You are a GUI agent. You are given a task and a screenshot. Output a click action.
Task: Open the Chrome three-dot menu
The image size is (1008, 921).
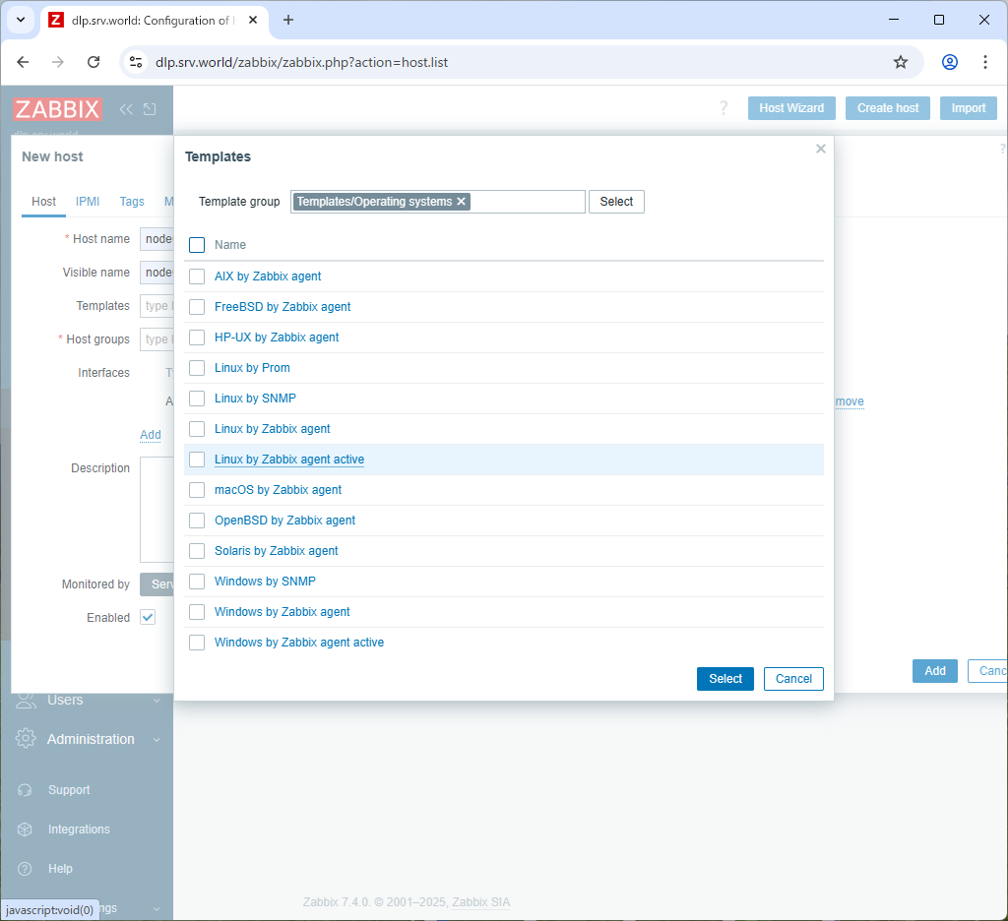(985, 61)
